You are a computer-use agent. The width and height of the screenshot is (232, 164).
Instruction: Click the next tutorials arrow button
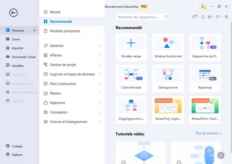(x=221, y=155)
